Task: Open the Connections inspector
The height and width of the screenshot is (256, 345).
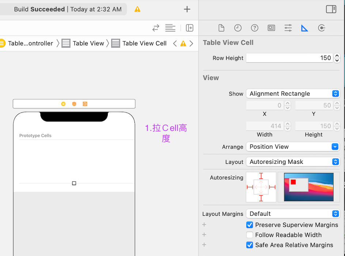Action: tap(321, 28)
